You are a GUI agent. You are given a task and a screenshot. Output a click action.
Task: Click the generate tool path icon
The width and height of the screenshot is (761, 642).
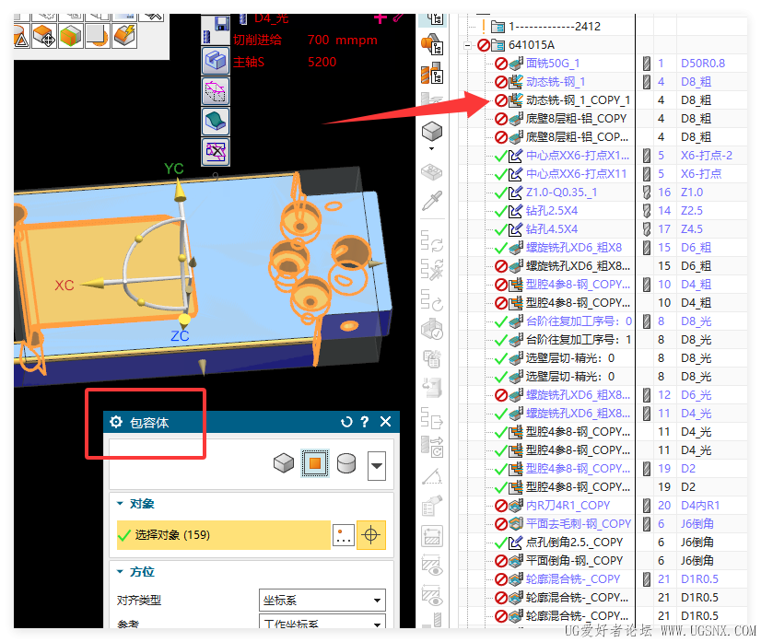(x=432, y=240)
